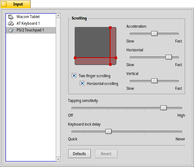The width and height of the screenshot is (194, 167).
Task: Click the Horizontal scrolling label
Action: click(102, 83)
